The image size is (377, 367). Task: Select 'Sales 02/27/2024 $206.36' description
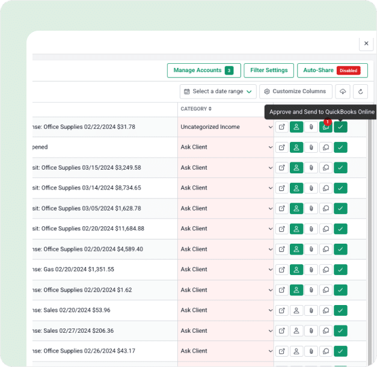tap(78, 331)
